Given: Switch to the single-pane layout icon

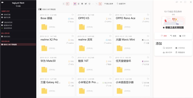Looking at the screenshot, I should 64,4.
